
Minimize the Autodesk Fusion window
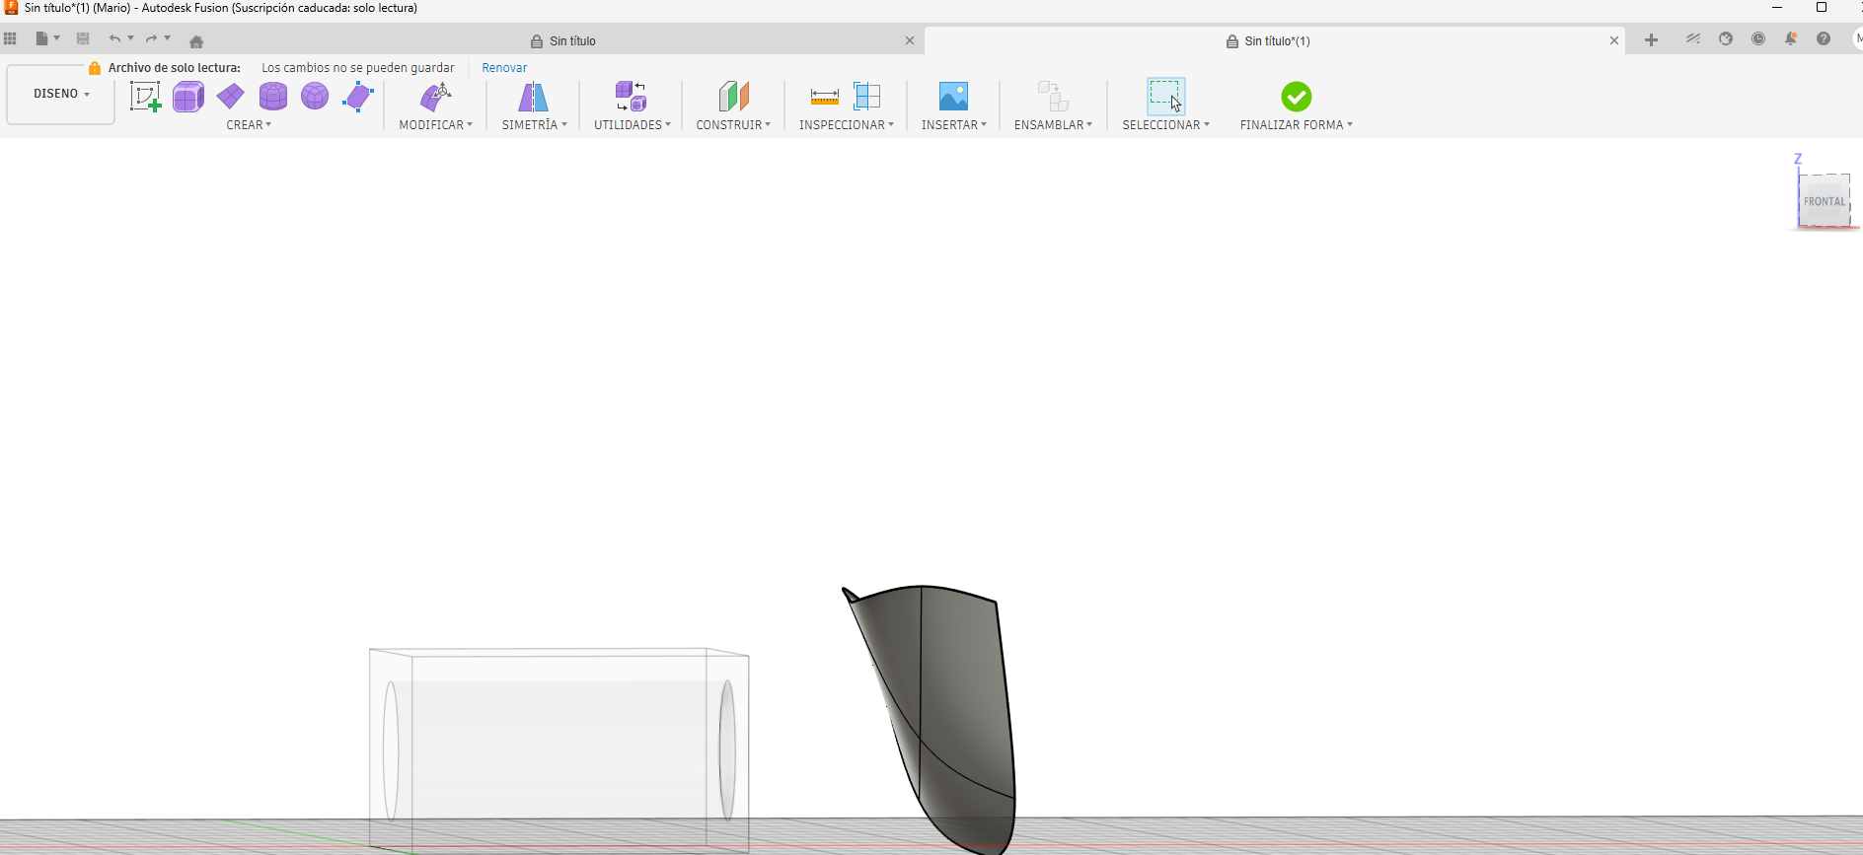click(x=1777, y=8)
